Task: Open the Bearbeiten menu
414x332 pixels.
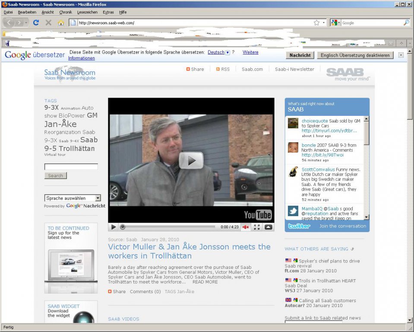Action: (27, 12)
